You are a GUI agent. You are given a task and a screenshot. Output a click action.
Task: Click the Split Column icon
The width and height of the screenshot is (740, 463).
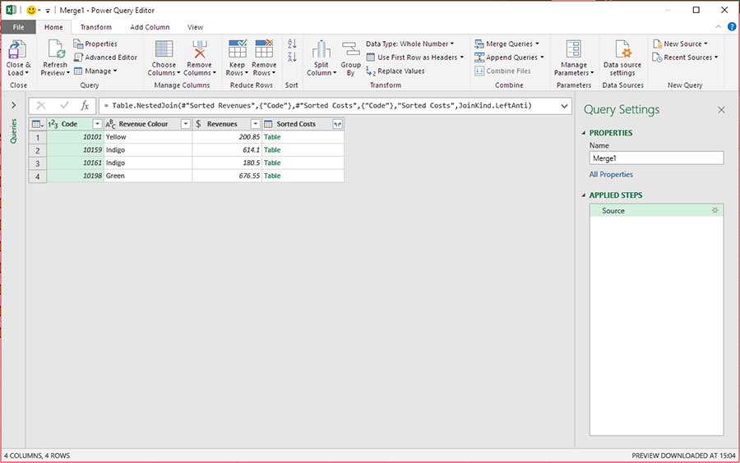321,49
